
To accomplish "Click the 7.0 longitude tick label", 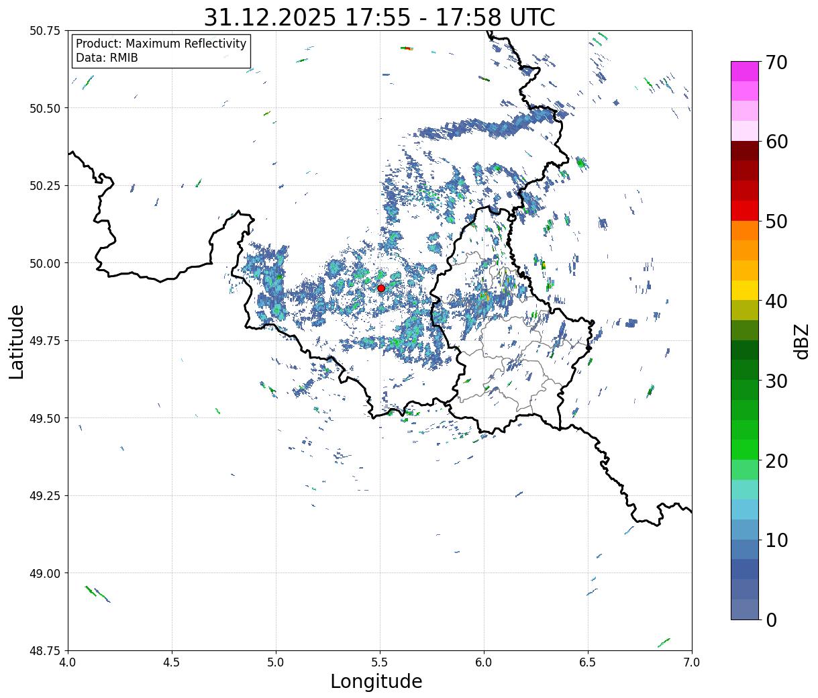I will coord(692,662).
